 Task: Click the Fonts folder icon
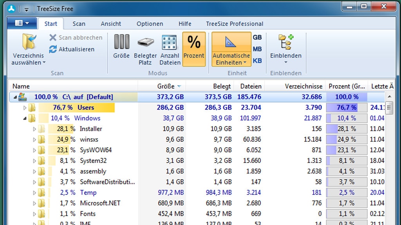[x=42, y=214]
